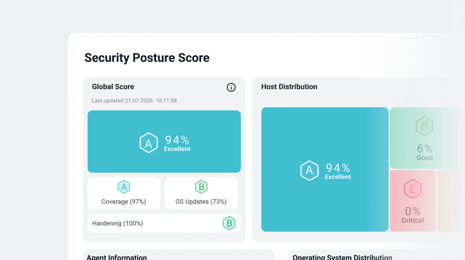Click the Security Posture Score heading
The width and height of the screenshot is (465, 260).
click(x=147, y=58)
